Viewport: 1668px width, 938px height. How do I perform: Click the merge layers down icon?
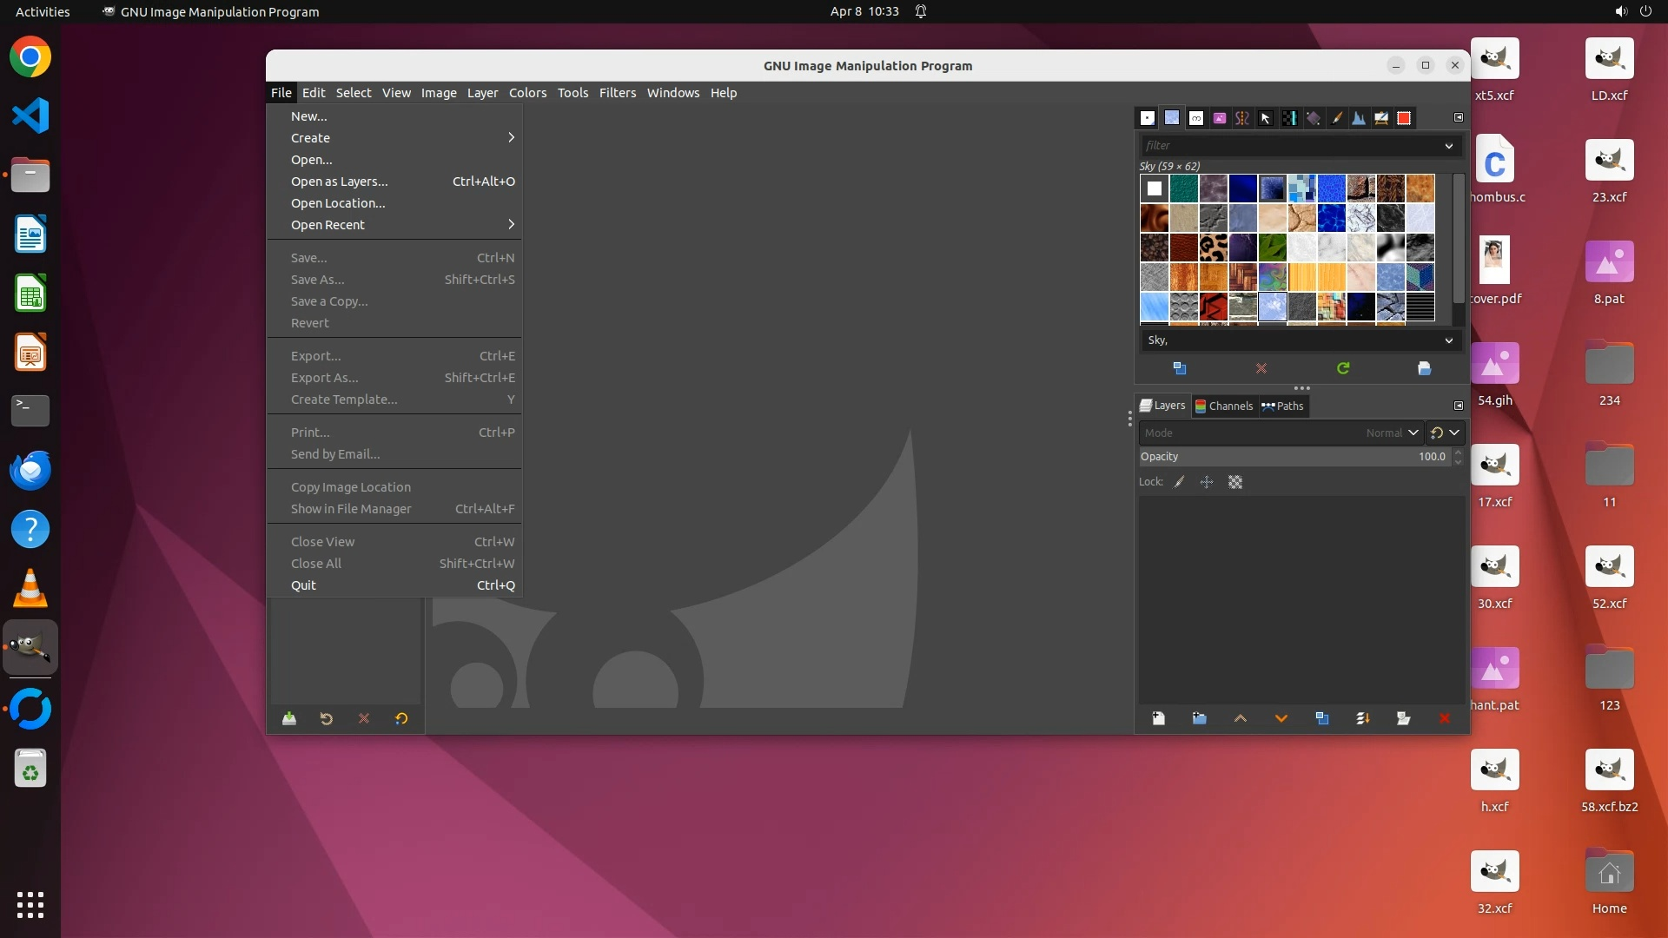pyautogui.click(x=1362, y=718)
